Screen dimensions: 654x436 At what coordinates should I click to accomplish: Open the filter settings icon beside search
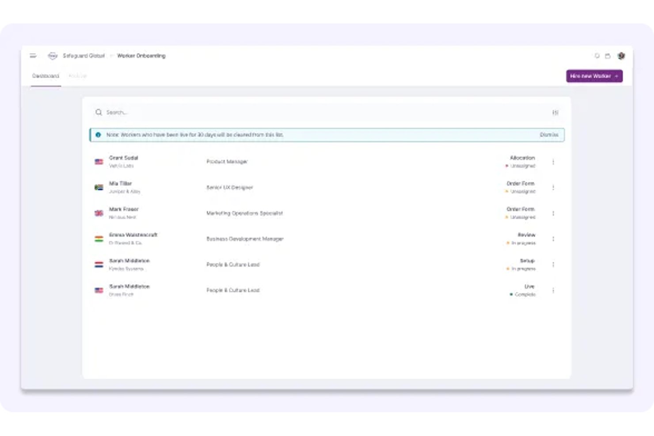click(x=555, y=113)
